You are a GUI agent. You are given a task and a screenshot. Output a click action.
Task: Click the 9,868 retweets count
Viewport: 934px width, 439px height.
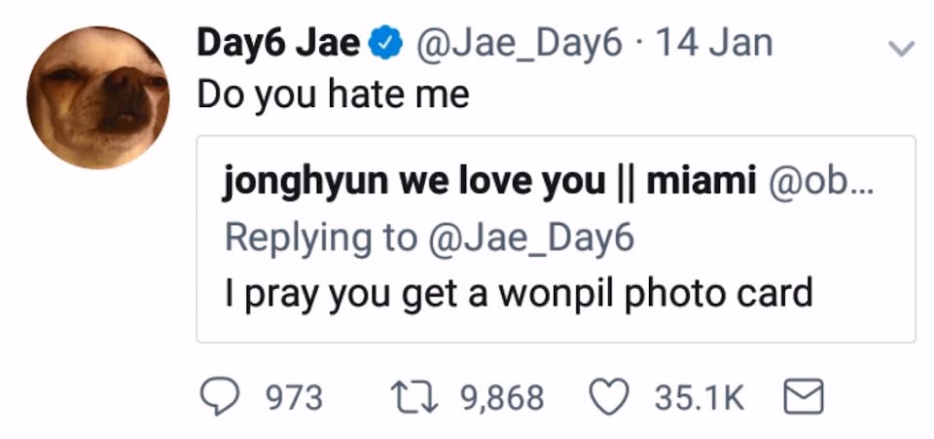click(x=503, y=398)
